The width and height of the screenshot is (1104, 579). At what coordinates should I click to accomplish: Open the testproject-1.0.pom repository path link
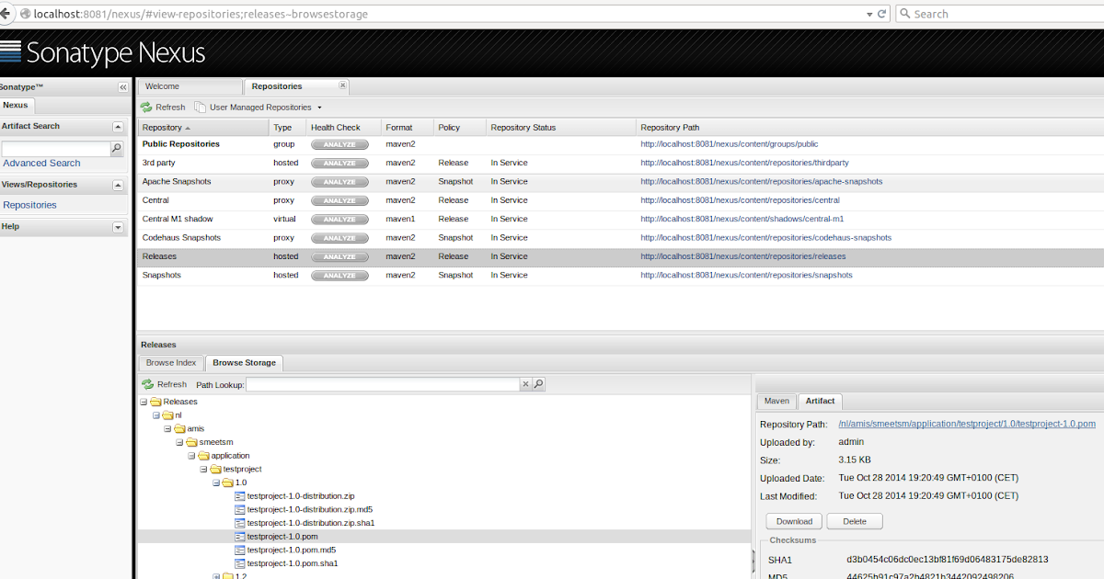point(967,424)
